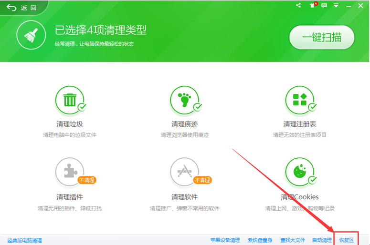
Task: Open 自动清理 link
Action: 322,240
